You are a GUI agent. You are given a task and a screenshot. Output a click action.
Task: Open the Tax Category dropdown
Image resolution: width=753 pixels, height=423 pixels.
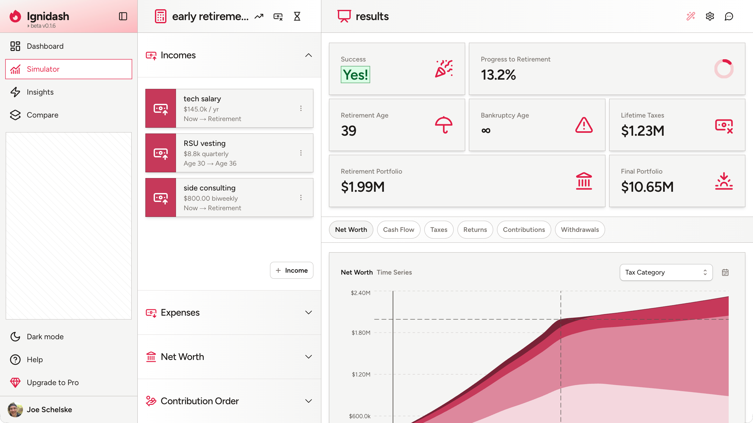pyautogui.click(x=666, y=272)
